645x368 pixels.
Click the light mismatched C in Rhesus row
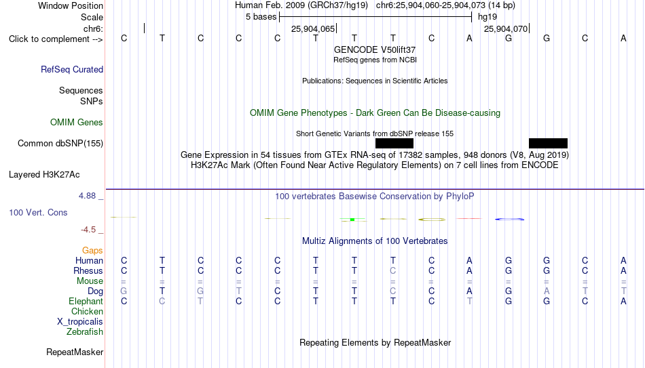(393, 270)
